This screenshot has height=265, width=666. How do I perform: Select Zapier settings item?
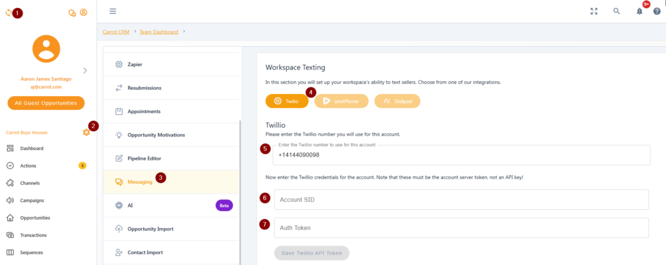[x=171, y=64]
